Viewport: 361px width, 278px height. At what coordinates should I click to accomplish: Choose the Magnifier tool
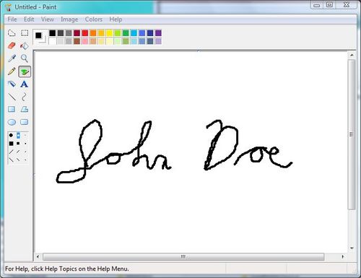coord(25,58)
